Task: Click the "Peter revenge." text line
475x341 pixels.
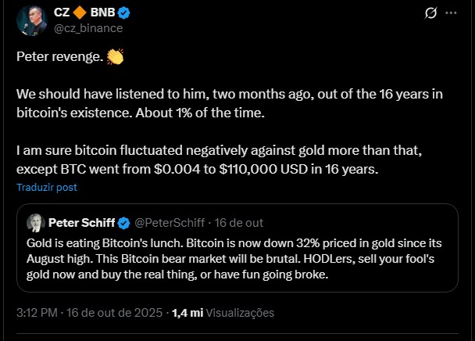Action: pos(59,58)
